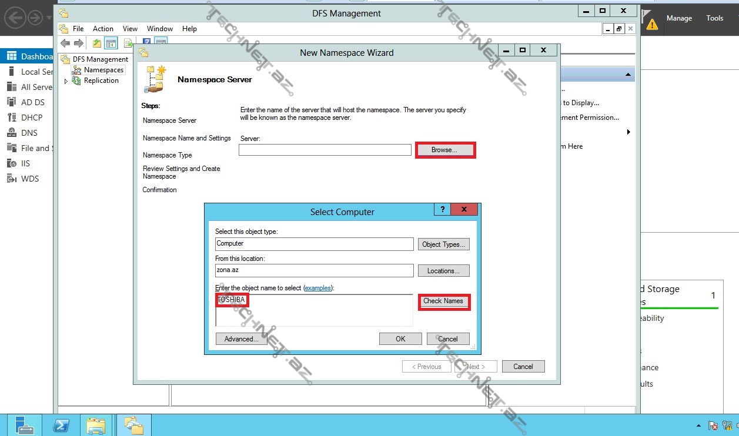Click the Check Names button
This screenshot has width=739, height=436.
click(443, 301)
